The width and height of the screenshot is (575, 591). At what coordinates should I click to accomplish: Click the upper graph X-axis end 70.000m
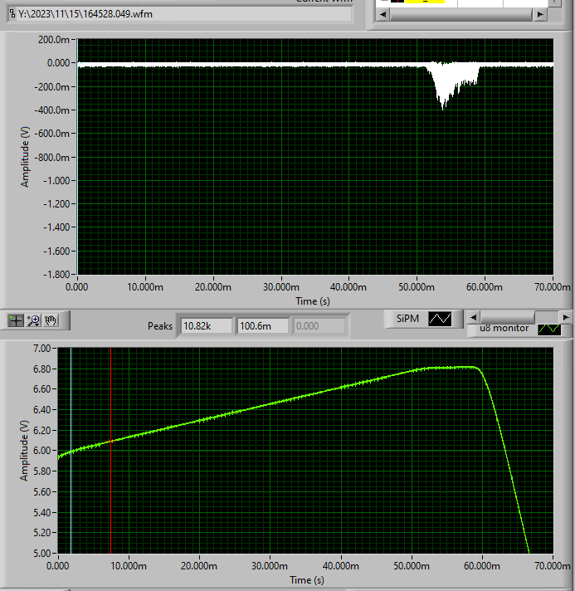click(553, 287)
